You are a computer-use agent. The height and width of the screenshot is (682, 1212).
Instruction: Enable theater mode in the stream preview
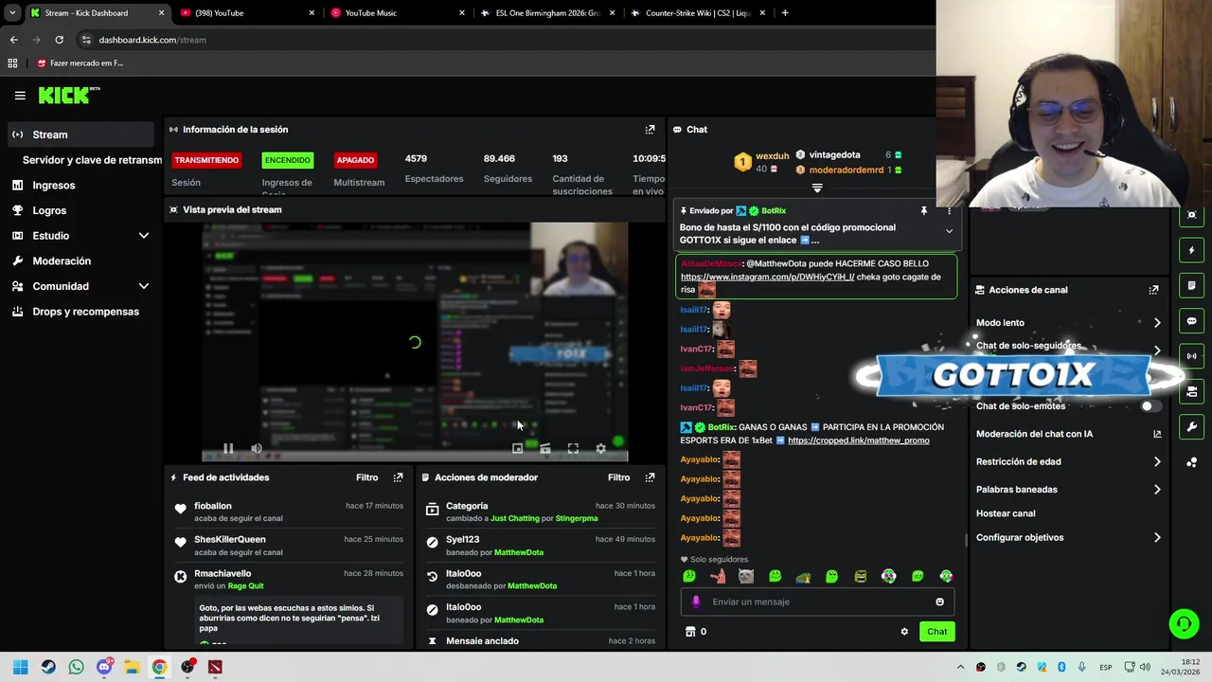544,448
